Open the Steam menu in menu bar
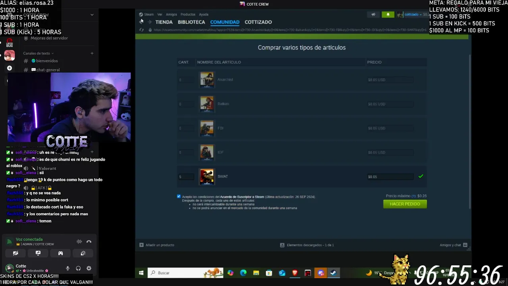 [149, 14]
